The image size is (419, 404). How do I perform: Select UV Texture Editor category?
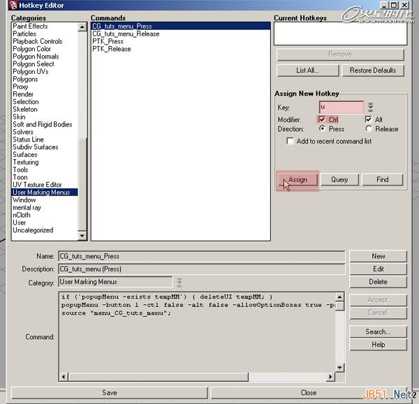pos(45,184)
